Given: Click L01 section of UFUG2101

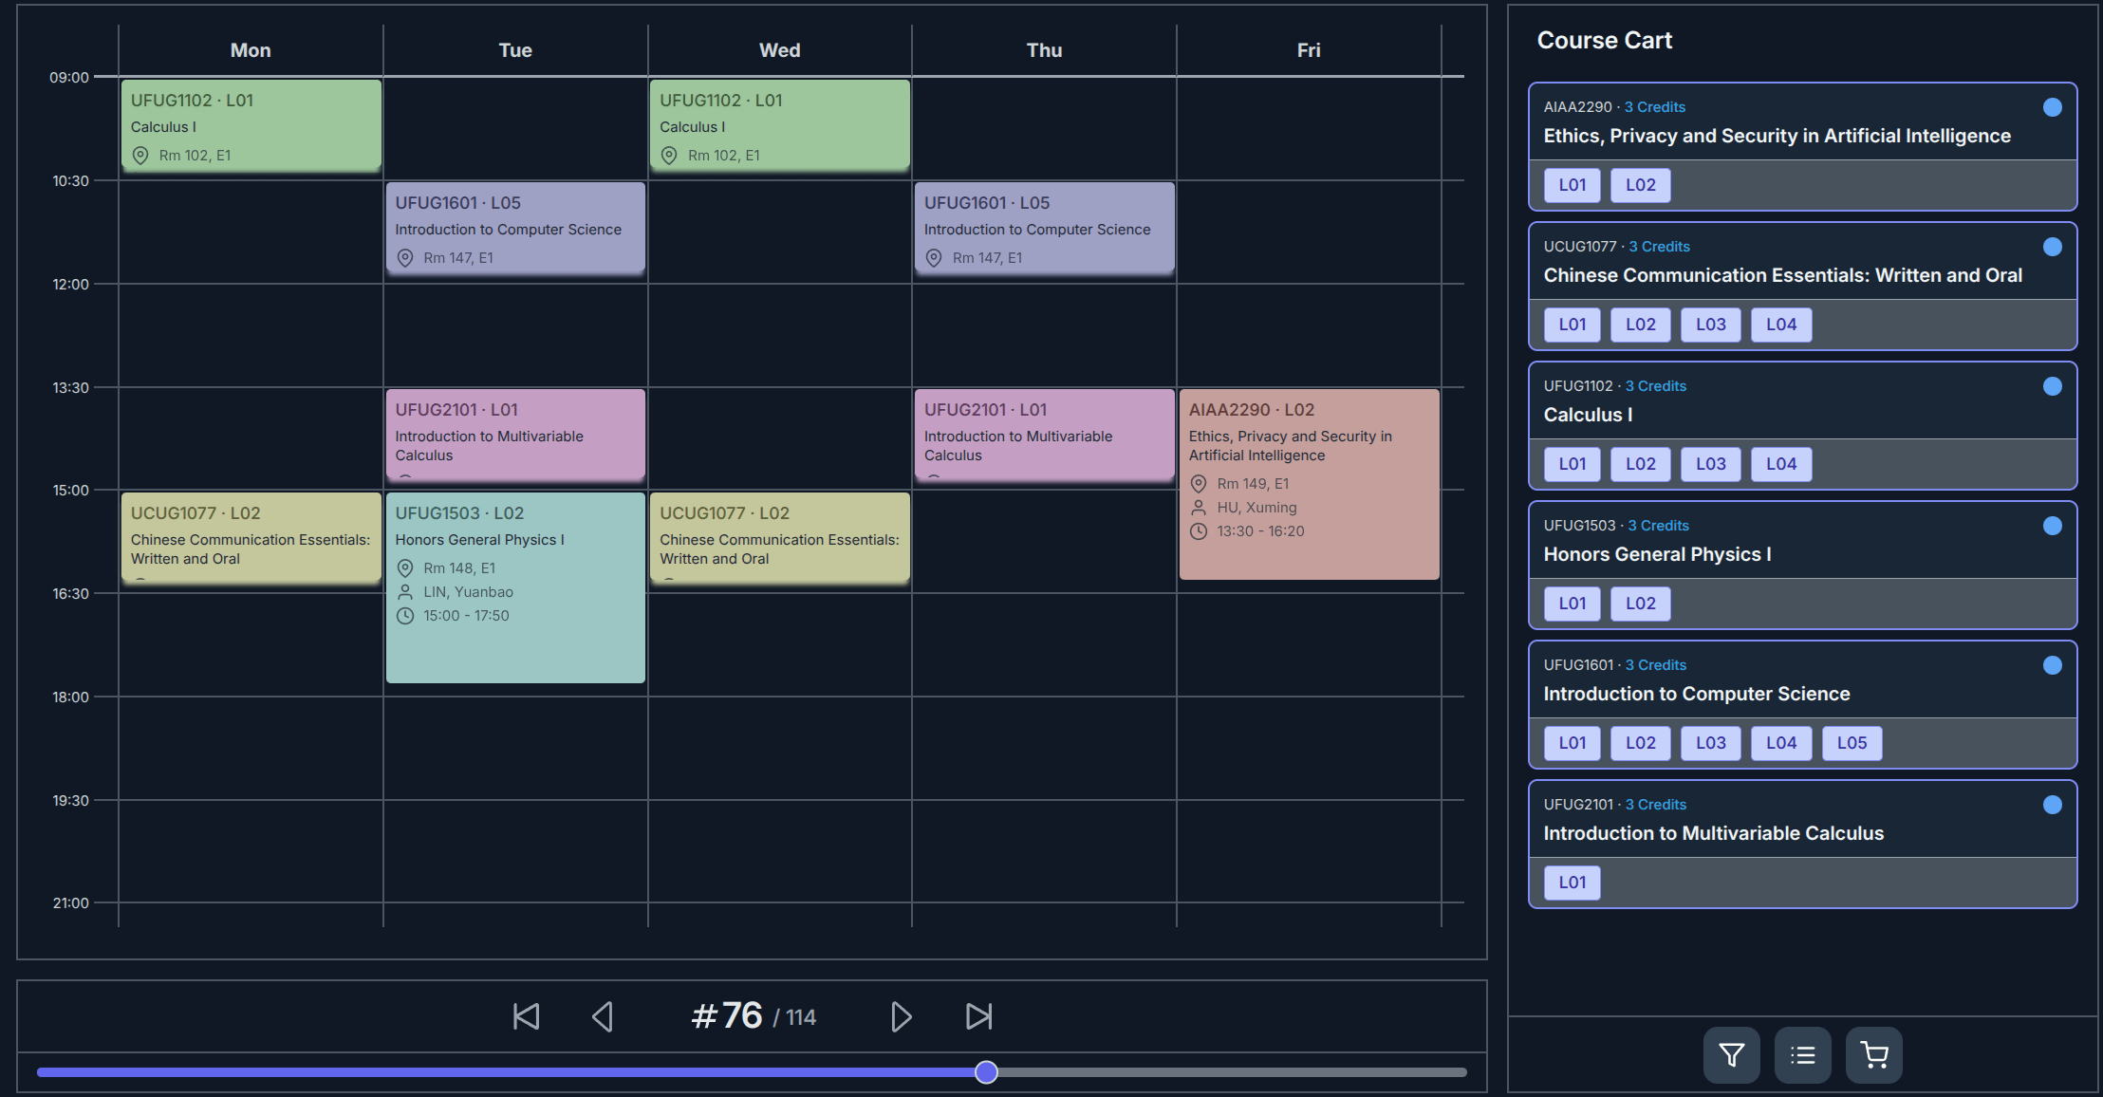Looking at the screenshot, I should pos(1572,883).
